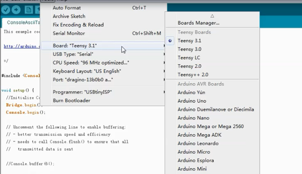Click the "transmitted data is sent" comment

[40, 149]
